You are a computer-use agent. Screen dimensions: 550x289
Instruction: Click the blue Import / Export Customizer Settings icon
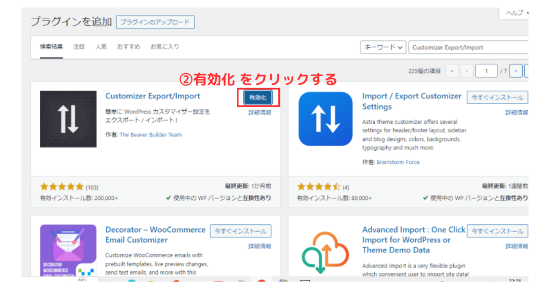coord(325,119)
